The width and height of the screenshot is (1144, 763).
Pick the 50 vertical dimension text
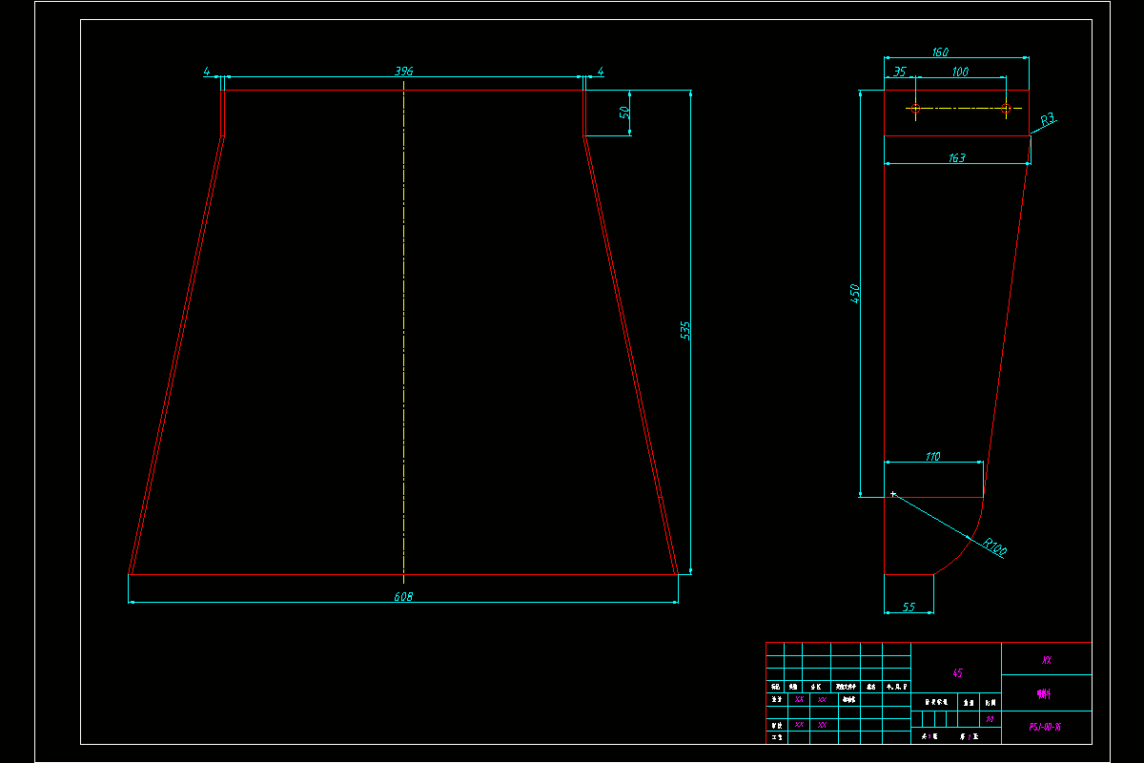[x=625, y=112]
